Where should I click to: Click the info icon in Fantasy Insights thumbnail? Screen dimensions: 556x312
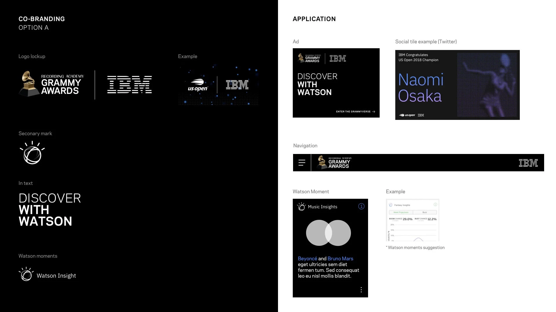435,205
